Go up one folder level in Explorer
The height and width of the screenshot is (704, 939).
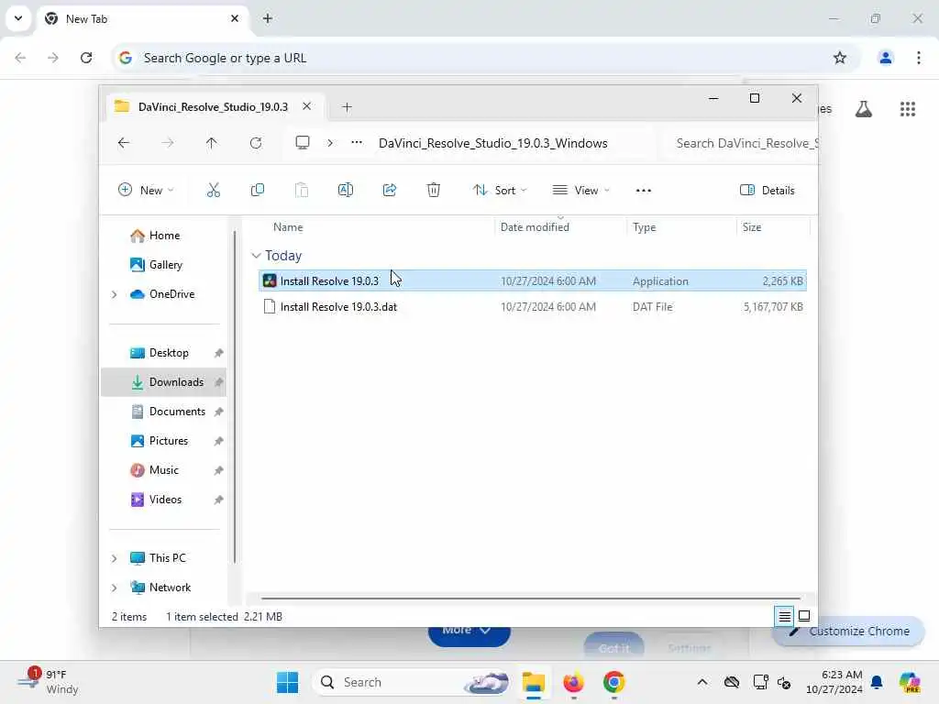click(x=212, y=143)
